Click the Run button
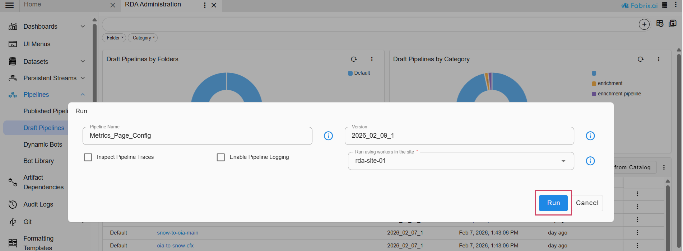 [x=553, y=203]
